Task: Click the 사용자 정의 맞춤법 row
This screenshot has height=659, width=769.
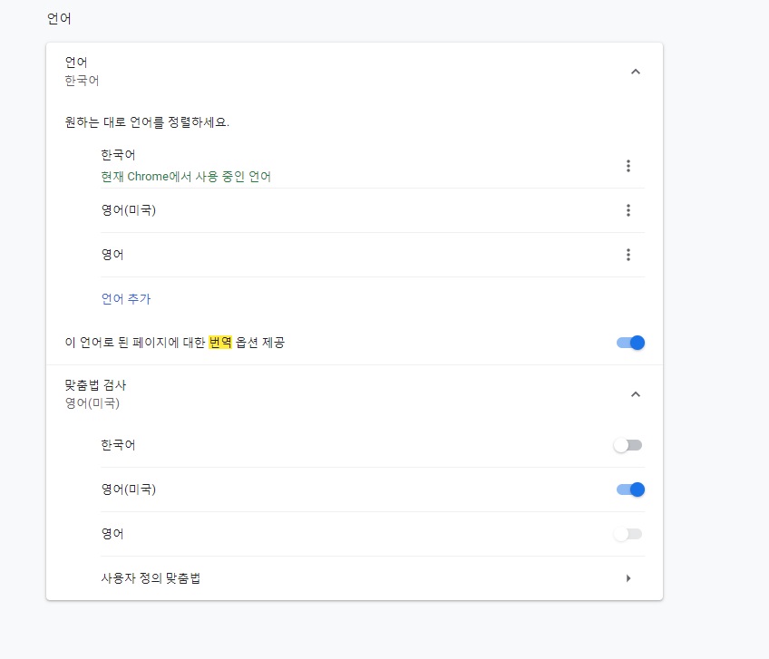Action: pyautogui.click(x=151, y=578)
